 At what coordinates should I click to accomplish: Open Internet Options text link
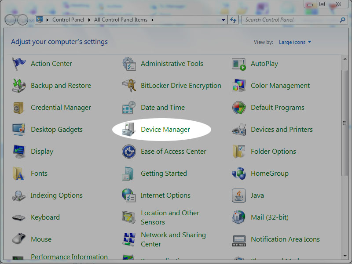coord(165,195)
